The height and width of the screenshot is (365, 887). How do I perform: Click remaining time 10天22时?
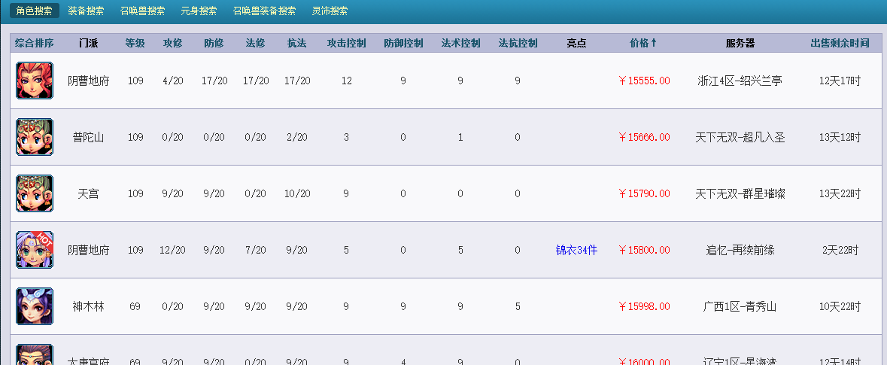pyautogui.click(x=840, y=307)
